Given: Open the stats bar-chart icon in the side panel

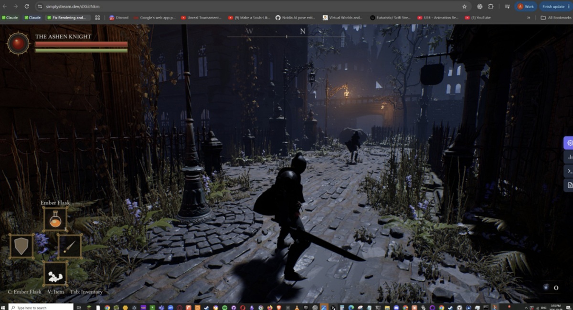Looking at the screenshot, I should [569, 157].
